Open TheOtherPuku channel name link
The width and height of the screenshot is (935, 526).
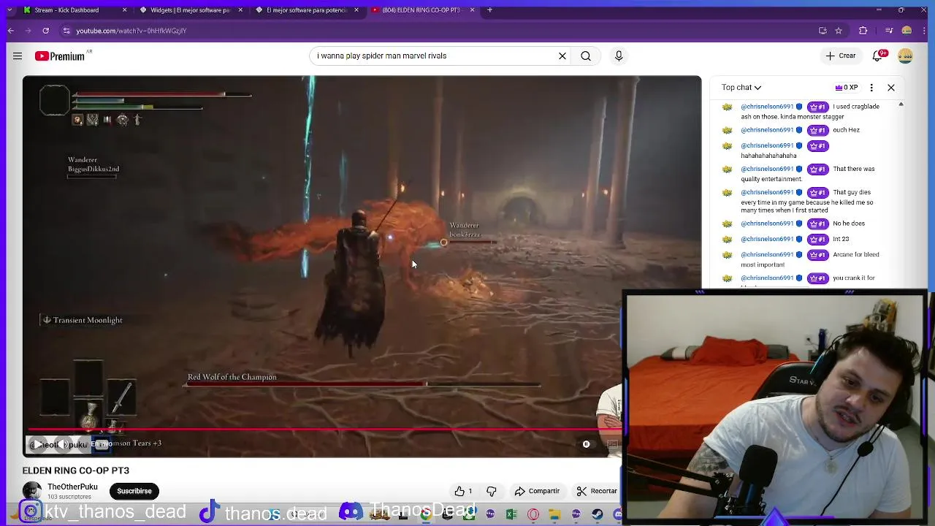point(72,487)
